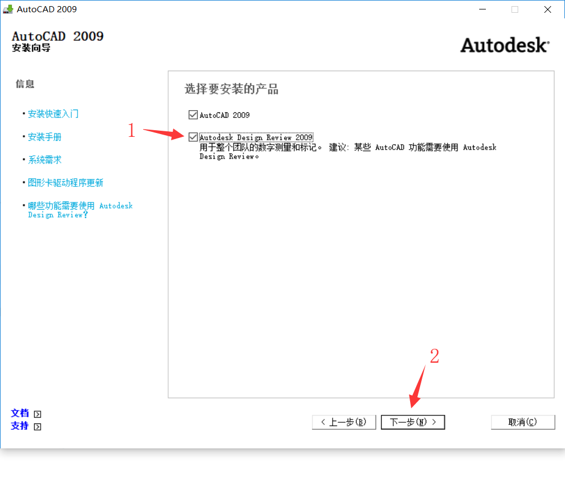Open 哪些功能需要使用 Autodesk Design Review link
The height and width of the screenshot is (479, 565).
tap(80, 210)
